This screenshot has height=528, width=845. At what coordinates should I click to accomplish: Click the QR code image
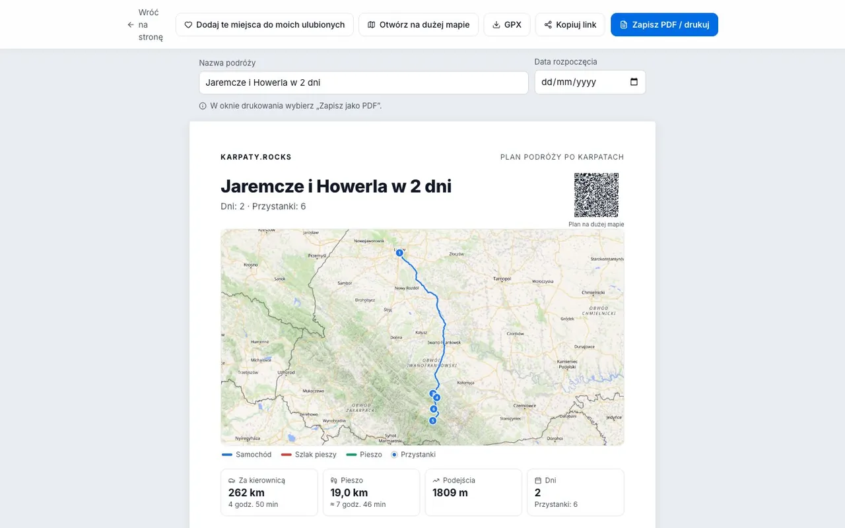pyautogui.click(x=596, y=195)
